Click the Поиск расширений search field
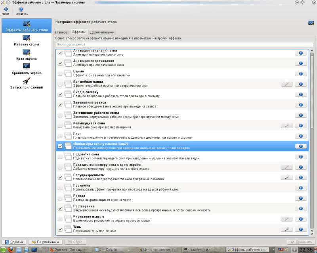The image size is (317, 253). coord(182,44)
